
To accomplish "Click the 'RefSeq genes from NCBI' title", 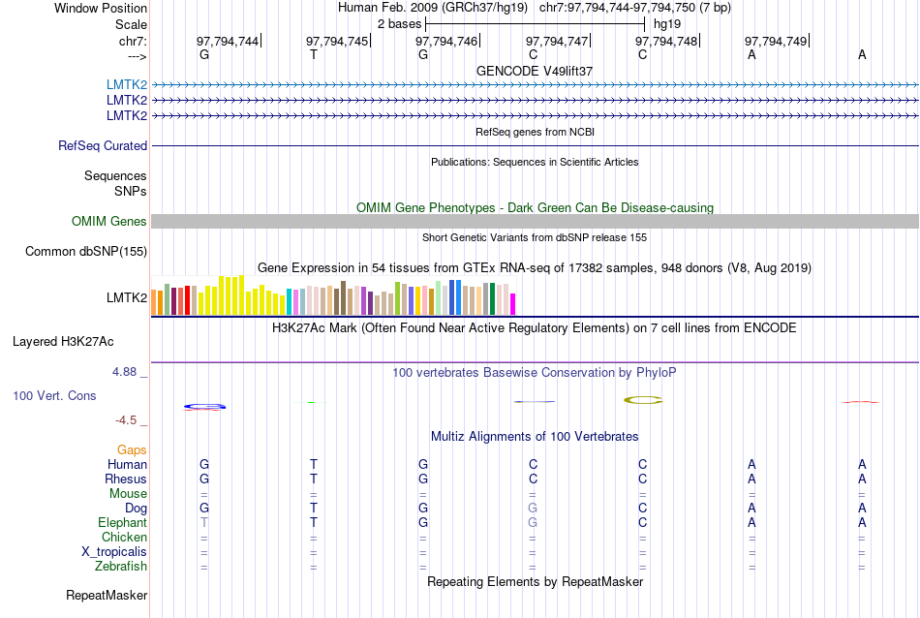I will pyautogui.click(x=536, y=132).
